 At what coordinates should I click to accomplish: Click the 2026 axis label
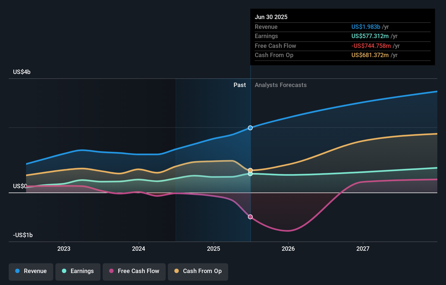click(x=288, y=248)
